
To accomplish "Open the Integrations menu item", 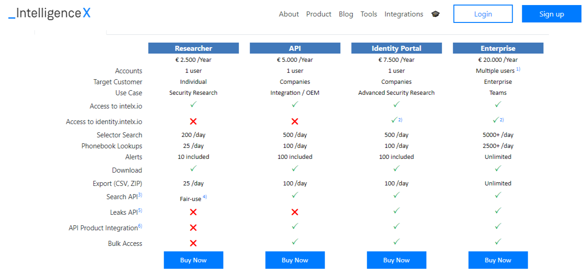I will pos(404,14).
